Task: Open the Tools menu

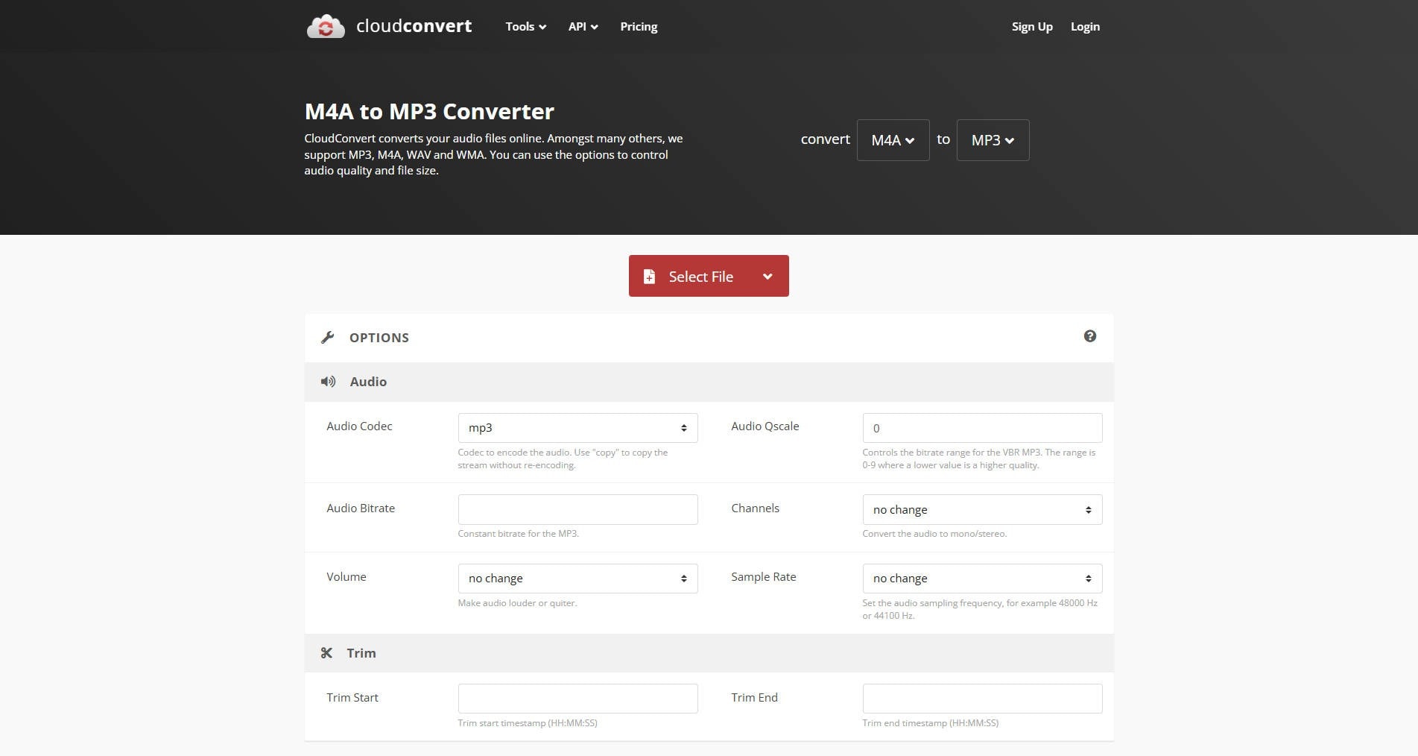Action: 525,26
